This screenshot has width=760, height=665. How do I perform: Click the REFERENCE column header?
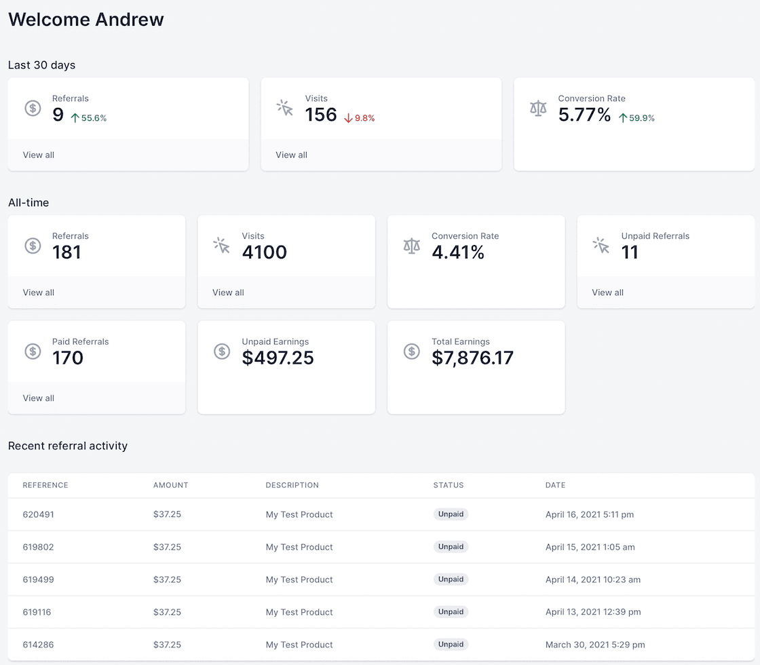[x=45, y=485]
